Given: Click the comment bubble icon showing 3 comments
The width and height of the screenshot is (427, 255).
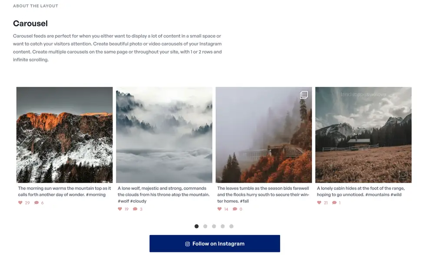Looking at the screenshot, I should [x=135, y=209].
